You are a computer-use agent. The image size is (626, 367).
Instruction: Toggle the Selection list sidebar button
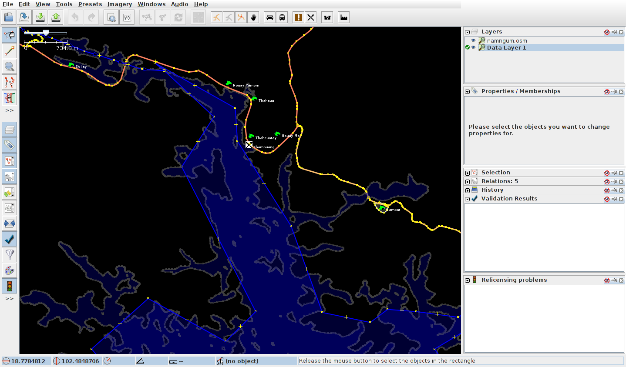(x=10, y=161)
